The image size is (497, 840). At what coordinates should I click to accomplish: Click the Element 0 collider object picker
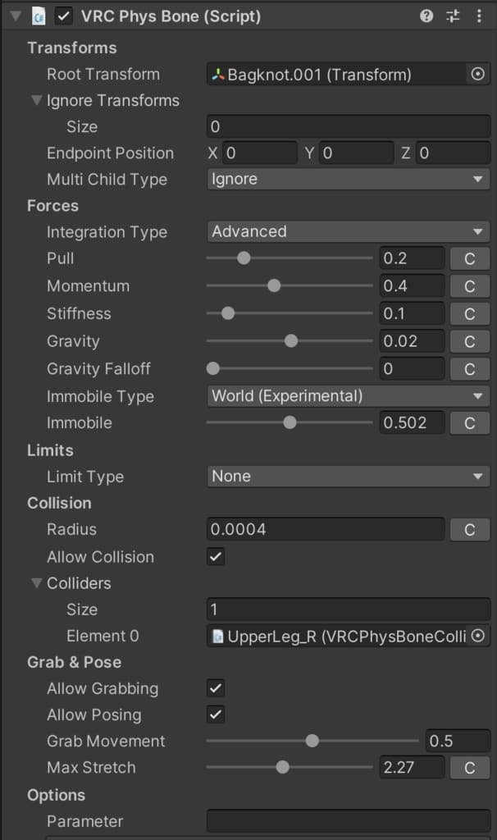click(479, 636)
